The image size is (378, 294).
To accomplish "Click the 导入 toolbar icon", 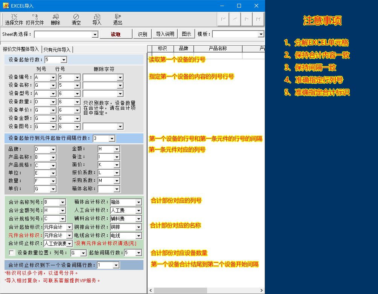I will point(97,20).
